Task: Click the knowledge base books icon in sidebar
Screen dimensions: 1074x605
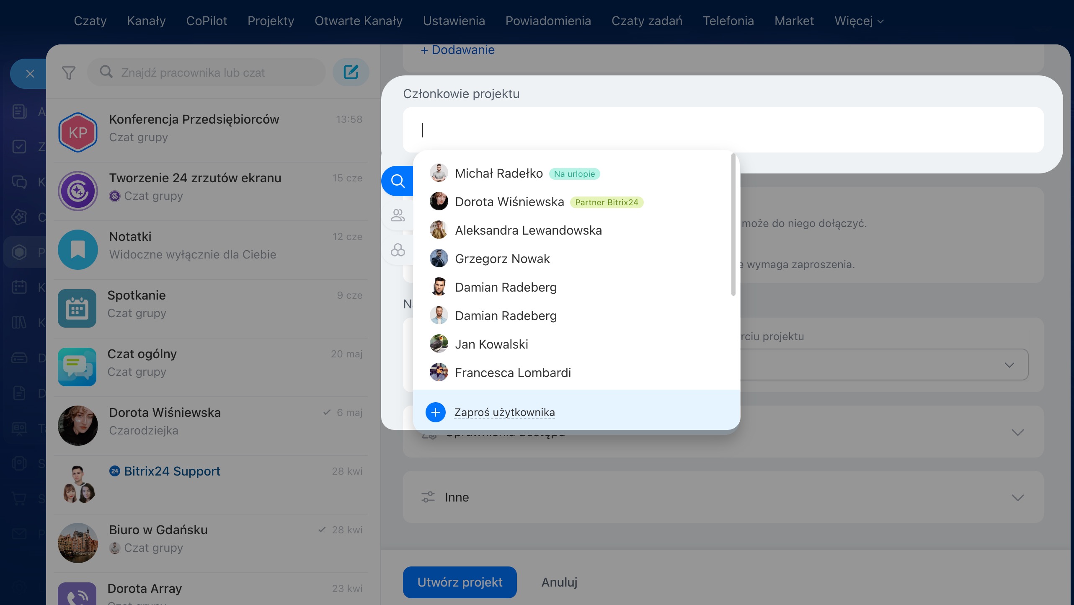Action: (19, 323)
